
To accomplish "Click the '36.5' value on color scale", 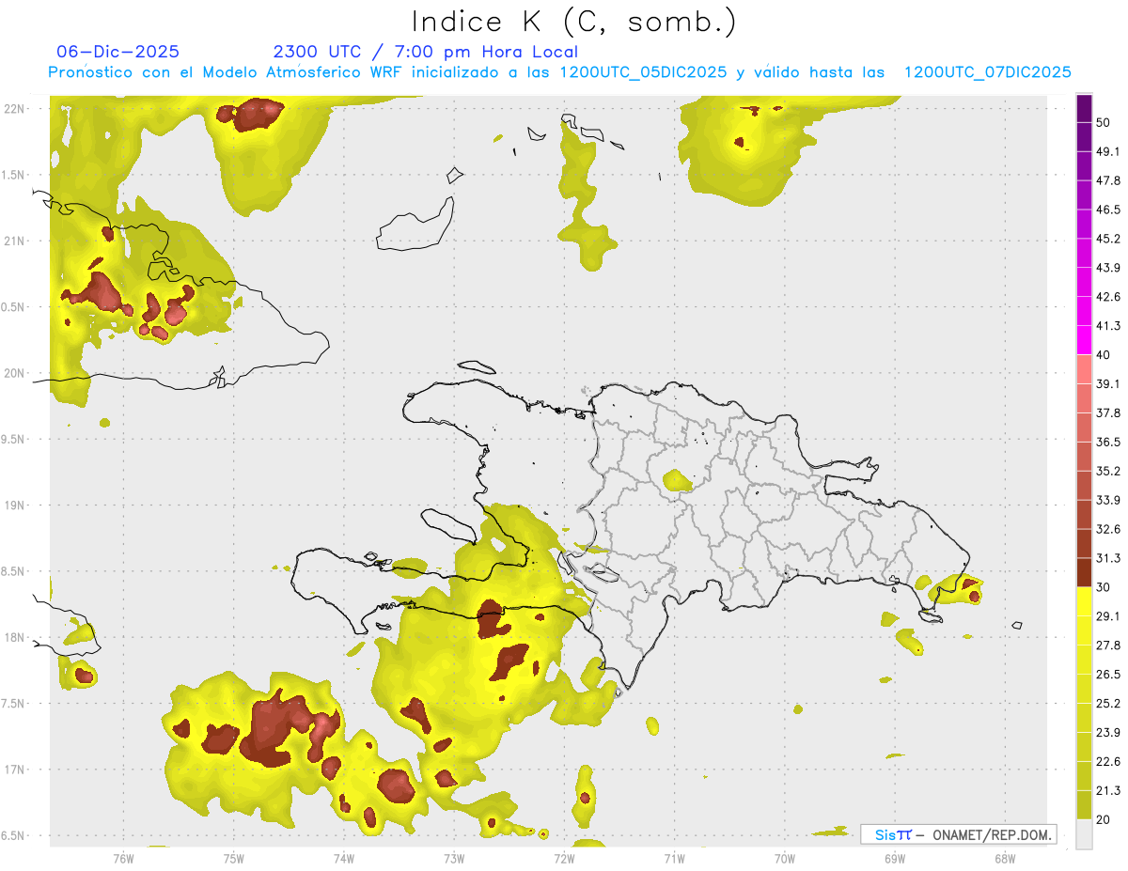I will click(x=1108, y=442).
